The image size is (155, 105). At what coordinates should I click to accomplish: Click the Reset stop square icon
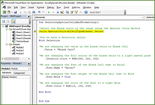[x=57, y=12]
